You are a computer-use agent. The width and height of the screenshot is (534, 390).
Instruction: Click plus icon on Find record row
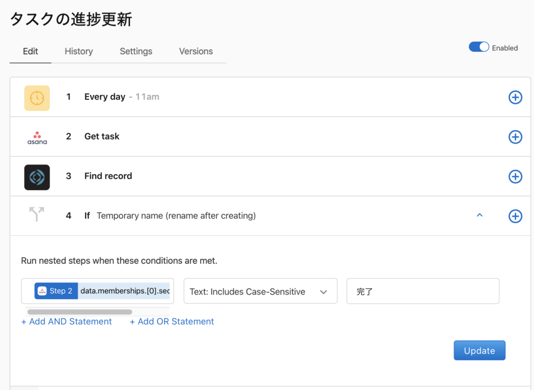(515, 176)
